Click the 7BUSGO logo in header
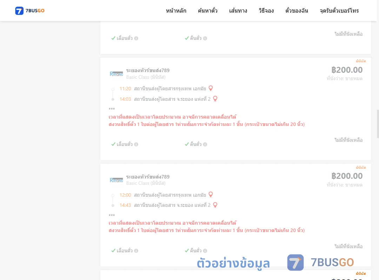This screenshot has width=379, height=280. coord(30,10)
